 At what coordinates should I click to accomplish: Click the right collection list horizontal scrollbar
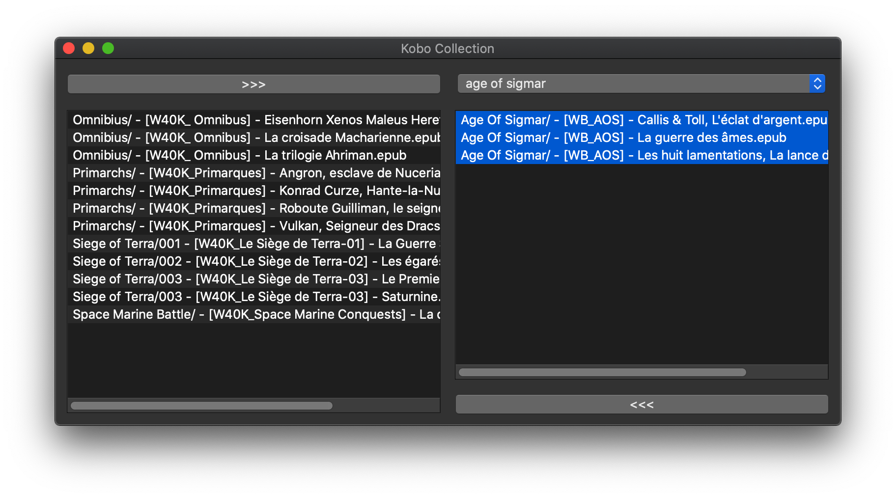pos(602,372)
